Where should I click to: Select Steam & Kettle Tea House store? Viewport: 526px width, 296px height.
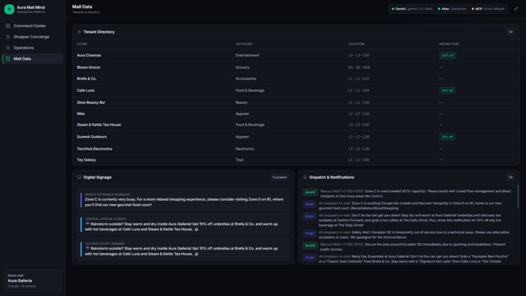99,125
